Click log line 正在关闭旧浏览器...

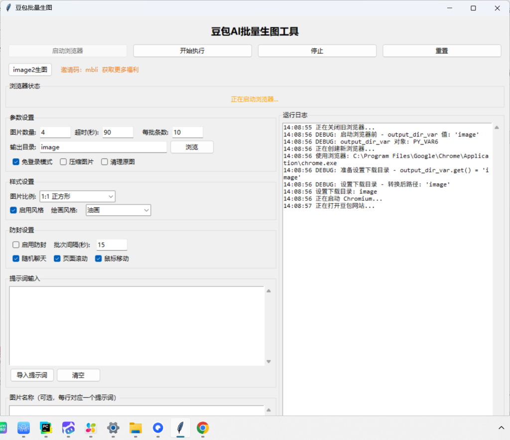click(329, 127)
